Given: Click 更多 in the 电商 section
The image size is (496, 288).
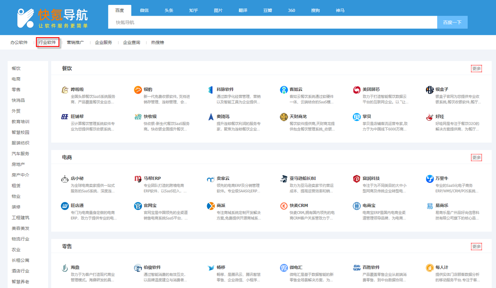Looking at the screenshot, I should [476, 158].
